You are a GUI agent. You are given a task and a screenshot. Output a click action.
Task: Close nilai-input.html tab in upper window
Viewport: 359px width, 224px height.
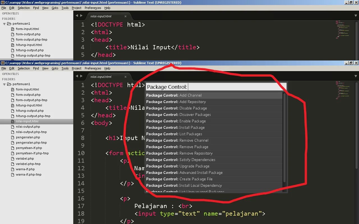click(x=125, y=16)
